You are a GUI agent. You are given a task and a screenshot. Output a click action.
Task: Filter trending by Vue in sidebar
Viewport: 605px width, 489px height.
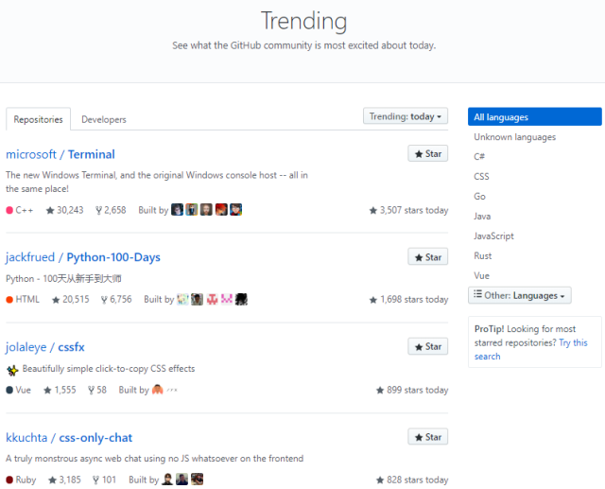click(481, 275)
